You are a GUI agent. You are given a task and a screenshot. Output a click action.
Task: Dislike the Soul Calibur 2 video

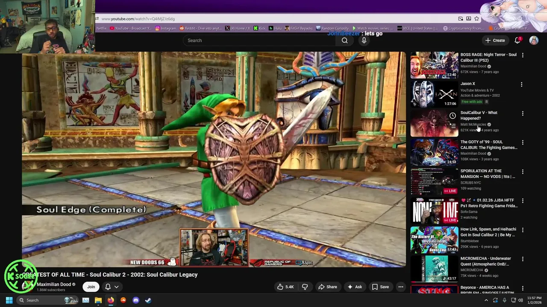click(305, 287)
